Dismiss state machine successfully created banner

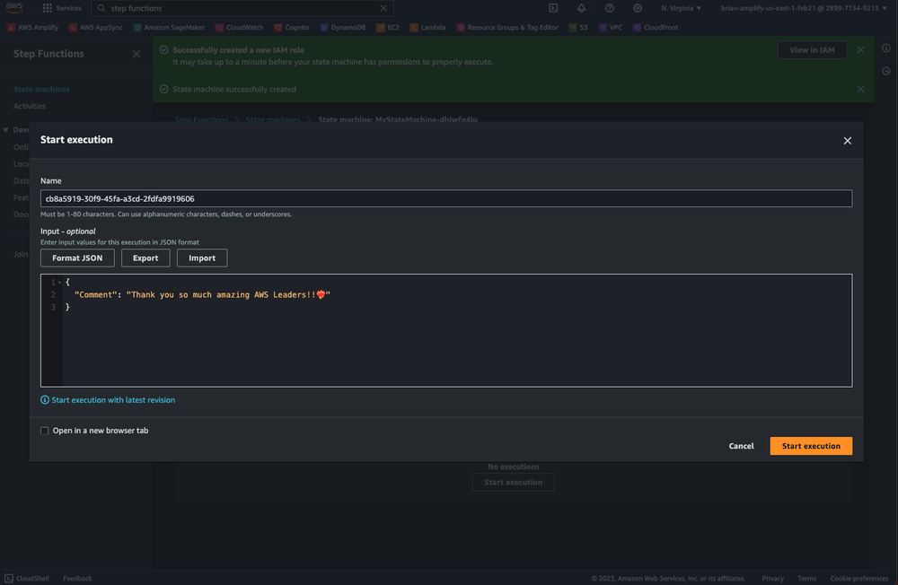click(x=860, y=90)
